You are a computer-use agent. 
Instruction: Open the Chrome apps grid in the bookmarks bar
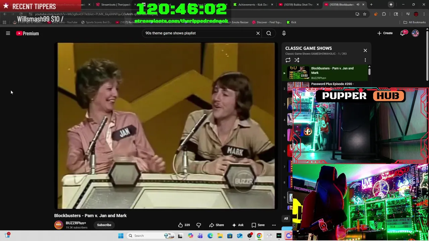pyautogui.click(x=4, y=22)
